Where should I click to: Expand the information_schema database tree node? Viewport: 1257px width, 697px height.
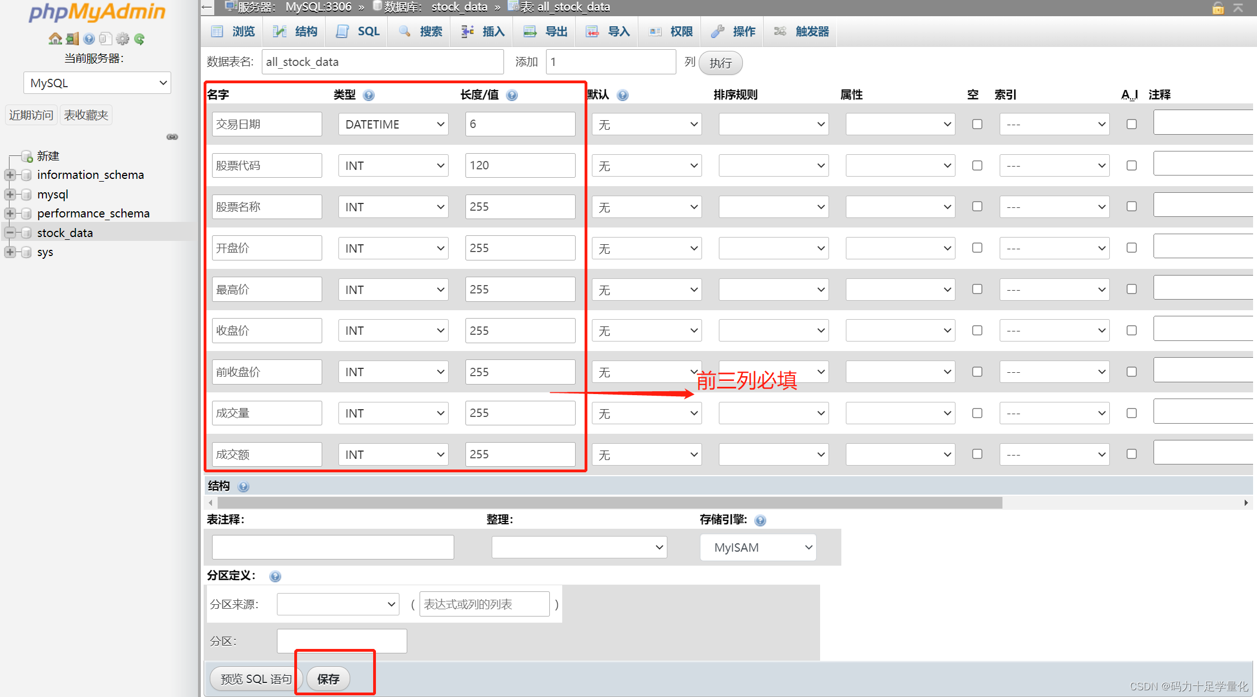click(10, 175)
